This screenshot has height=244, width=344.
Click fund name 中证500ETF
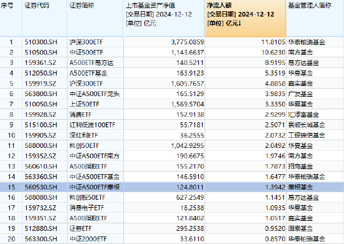coord(86,52)
